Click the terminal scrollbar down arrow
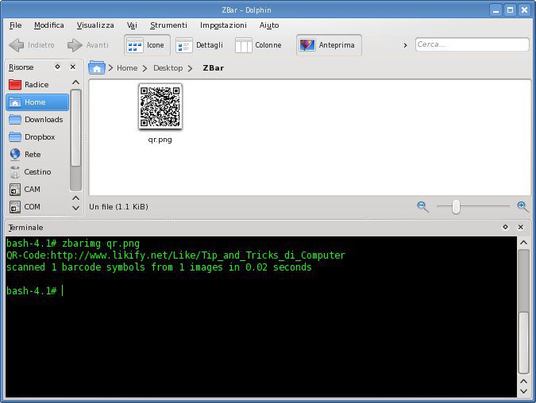The width and height of the screenshot is (536, 403). 523,391
